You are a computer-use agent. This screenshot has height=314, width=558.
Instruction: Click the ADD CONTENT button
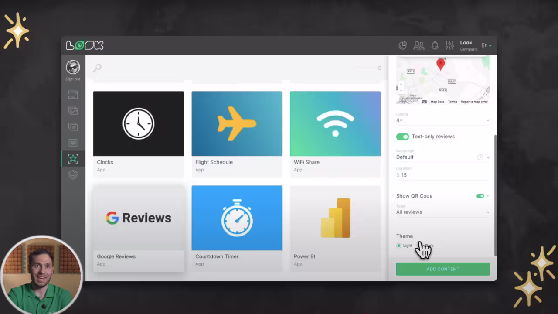pos(443,269)
